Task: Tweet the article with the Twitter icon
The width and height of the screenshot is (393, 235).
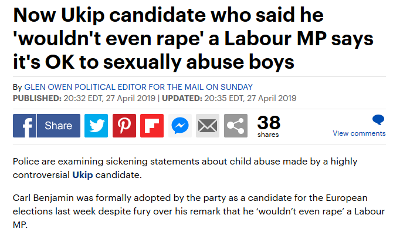Action: 96,126
